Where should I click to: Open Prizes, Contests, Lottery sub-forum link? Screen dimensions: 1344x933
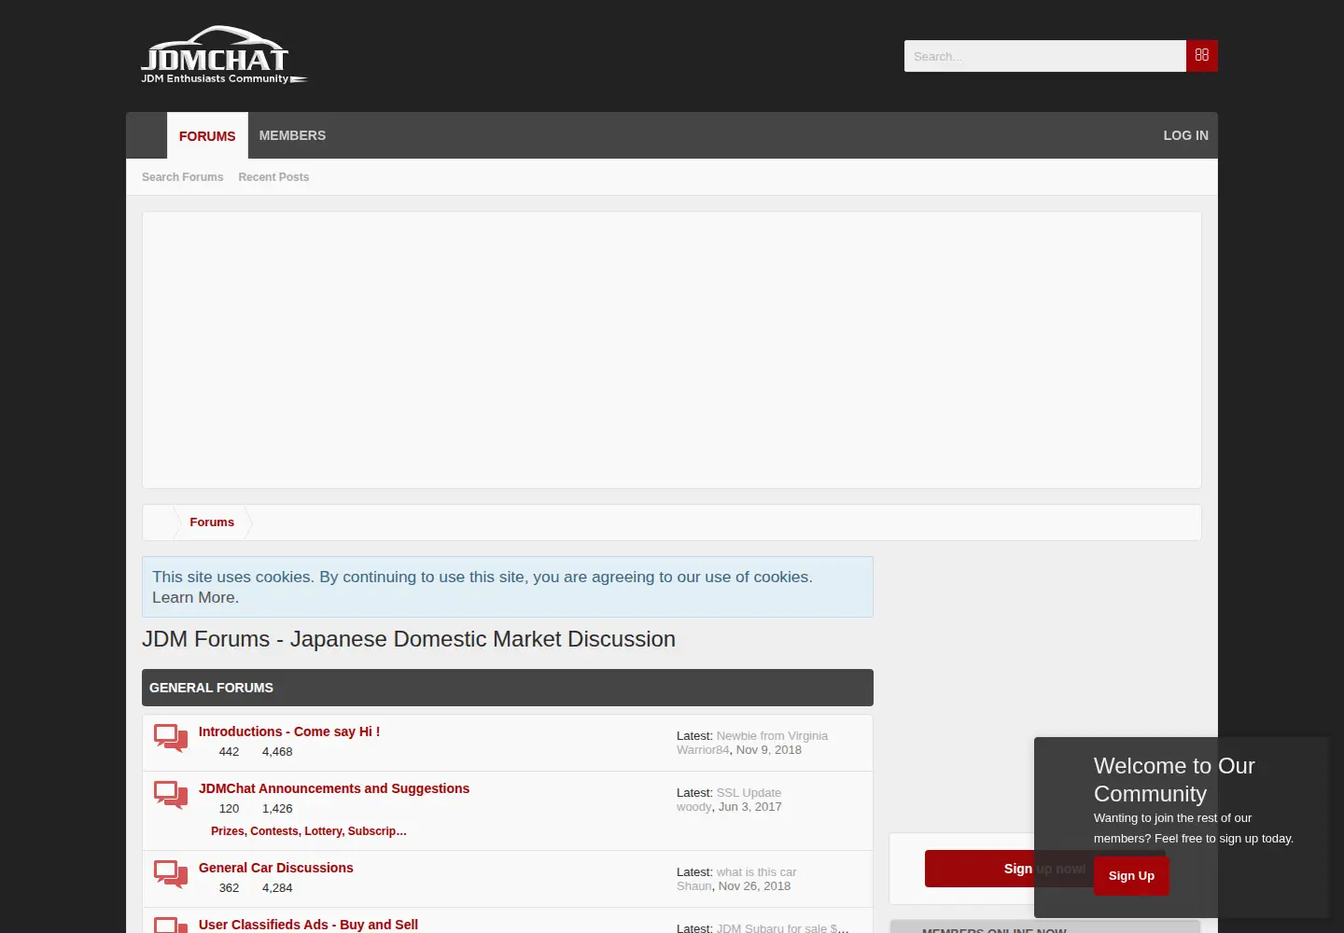click(309, 831)
